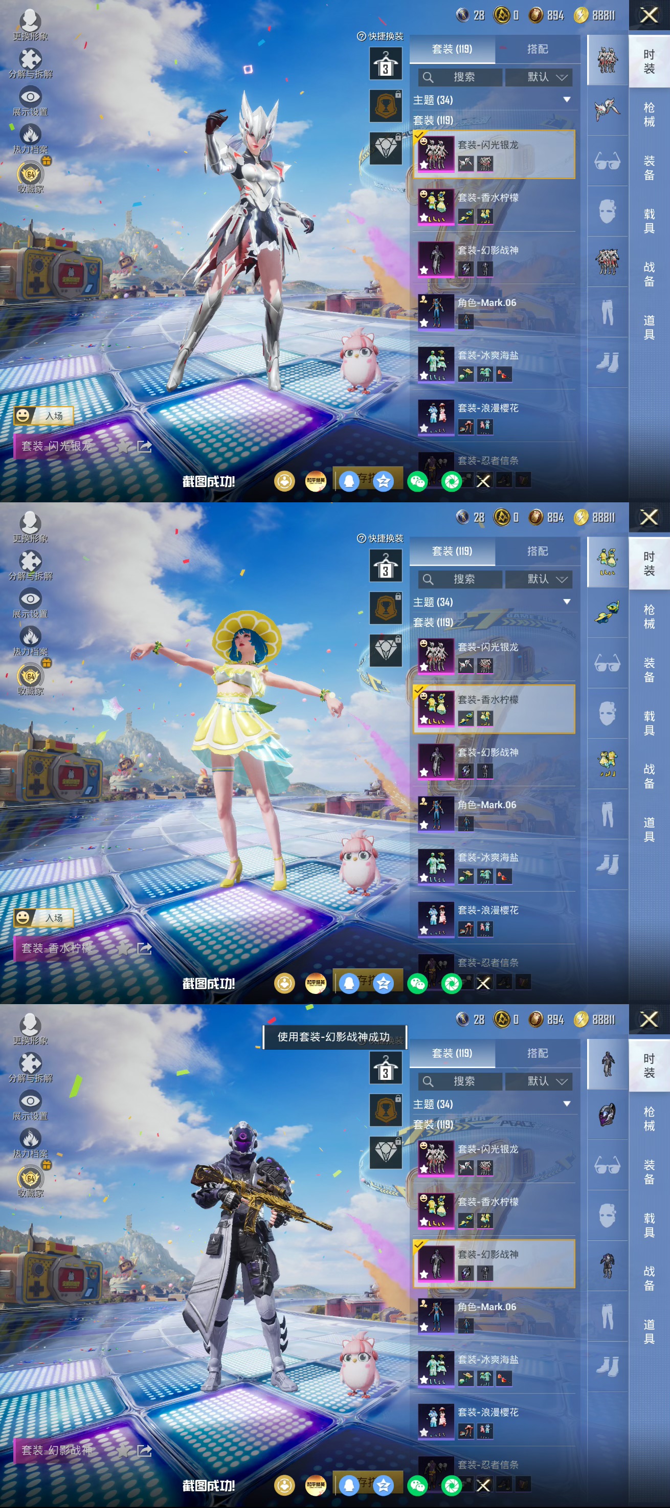
Task: Click QQ share icon in lemon dress screenshot
Action: click(x=349, y=984)
